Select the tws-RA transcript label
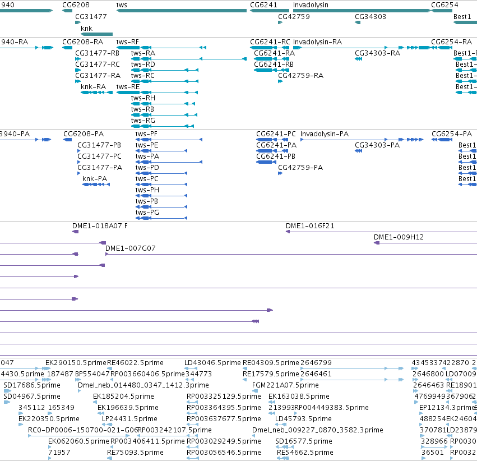 (x=143, y=53)
